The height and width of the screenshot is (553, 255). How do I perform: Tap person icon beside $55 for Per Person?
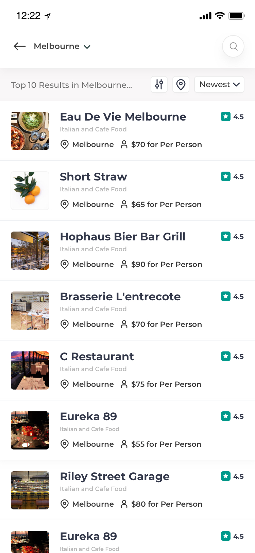tap(124, 444)
